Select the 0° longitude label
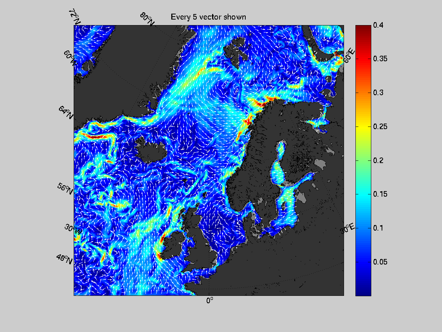Screen dimensions: 442x332 tap(210, 301)
